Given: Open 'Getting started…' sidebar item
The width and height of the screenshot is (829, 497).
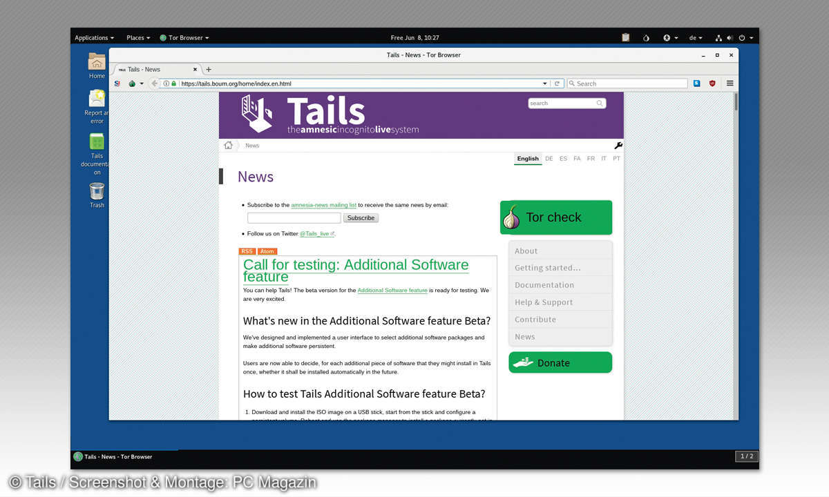Looking at the screenshot, I should 560,268.
